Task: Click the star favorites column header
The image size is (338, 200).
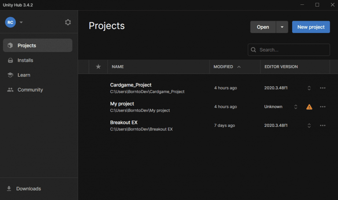Action: tap(98, 67)
